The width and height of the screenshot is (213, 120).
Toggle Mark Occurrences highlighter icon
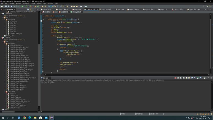53,6
